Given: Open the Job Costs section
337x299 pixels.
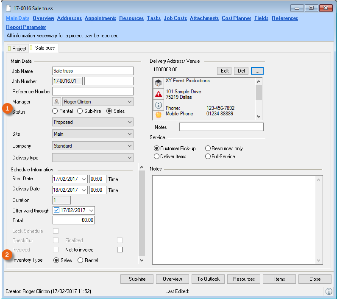Looking at the screenshot, I should click(175, 18).
